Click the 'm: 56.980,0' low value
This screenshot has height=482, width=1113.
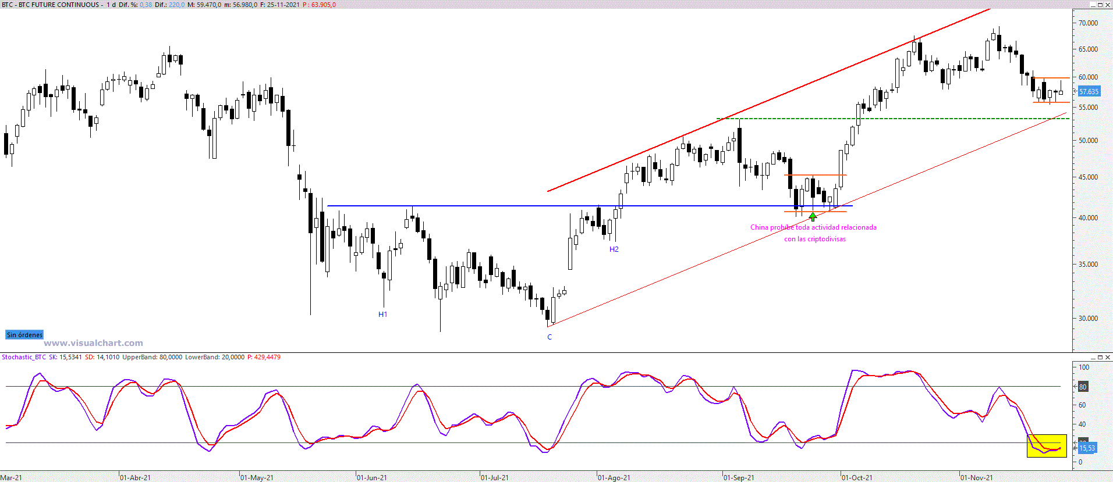[x=241, y=5]
